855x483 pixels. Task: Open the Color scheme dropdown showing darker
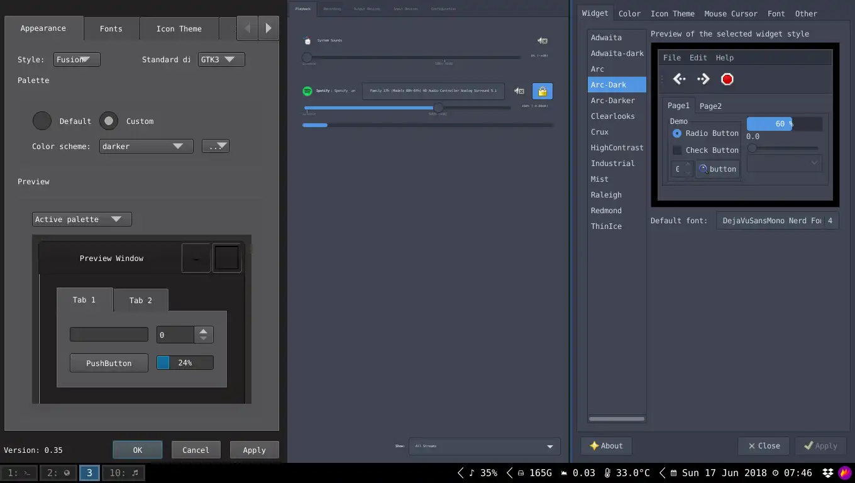pyautogui.click(x=146, y=147)
